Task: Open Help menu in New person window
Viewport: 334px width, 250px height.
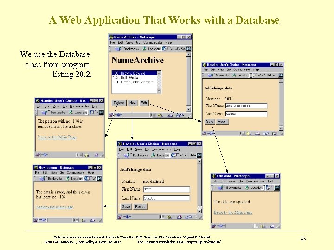Action: (x=91, y=172)
